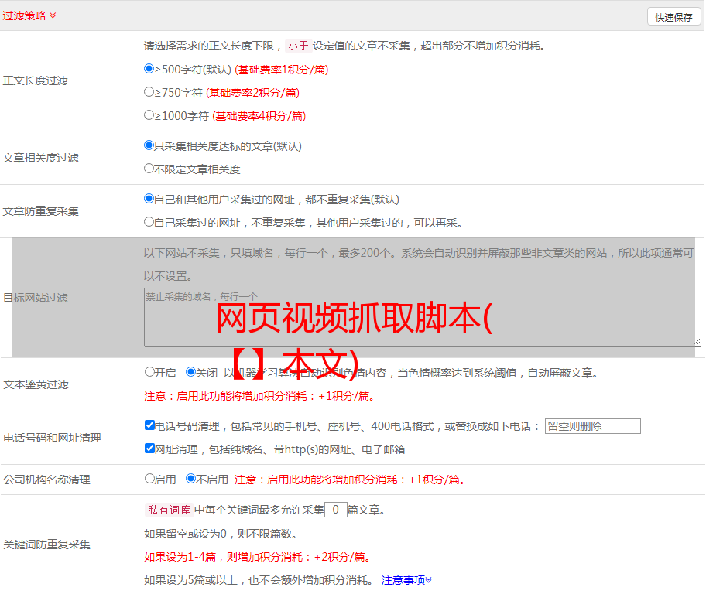
Task: Select 自己采集过的网址 only no-repeat option
Action: tap(149, 222)
